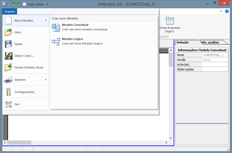Collapse the ribbon with the caret arrow
Viewport: 232px width, 153px height.
coord(221,11)
